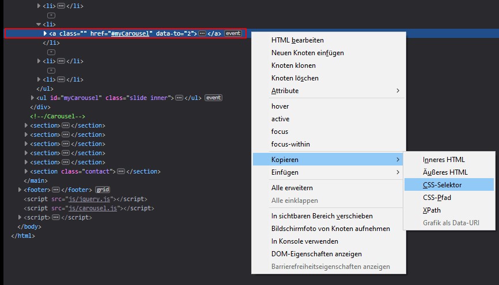The image size is (499, 285).
Task: Select the <!--/Carousel--> comment node
Action: point(58,116)
